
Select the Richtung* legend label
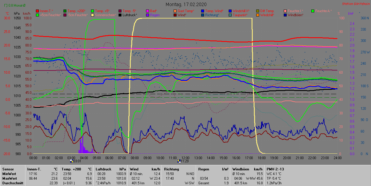point(212,15)
